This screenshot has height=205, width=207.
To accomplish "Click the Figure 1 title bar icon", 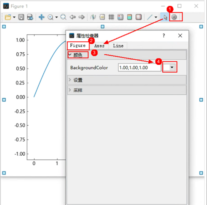I will tap(6, 6).
